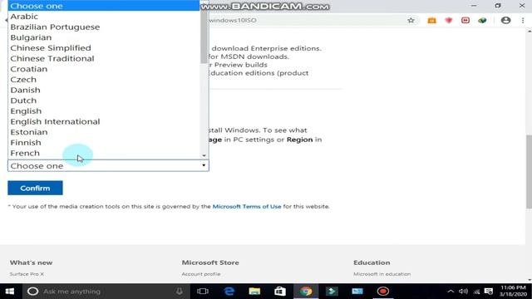The image size is (532, 299).
Task: Open Task View from the taskbar
Action: 203,292
